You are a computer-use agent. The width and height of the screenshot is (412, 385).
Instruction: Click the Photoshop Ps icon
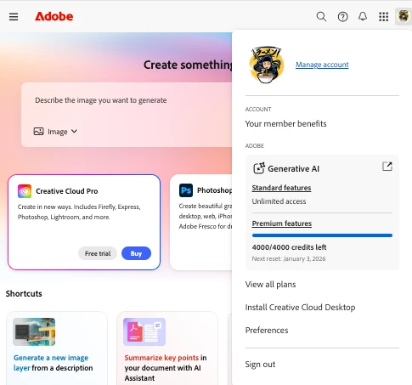[x=186, y=190]
